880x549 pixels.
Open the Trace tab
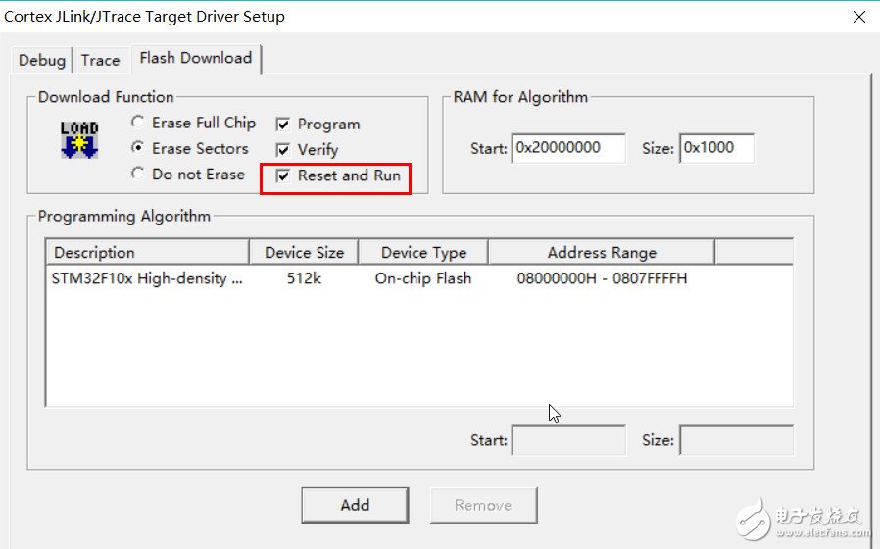101,60
